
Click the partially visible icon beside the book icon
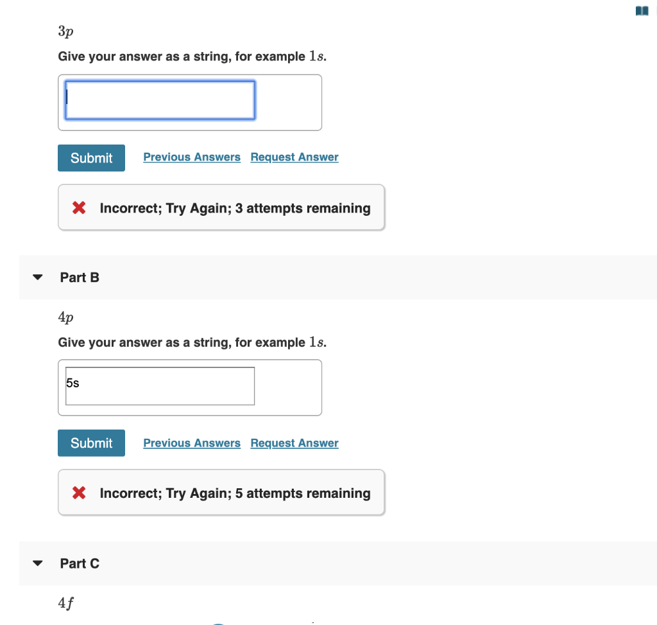(654, 10)
